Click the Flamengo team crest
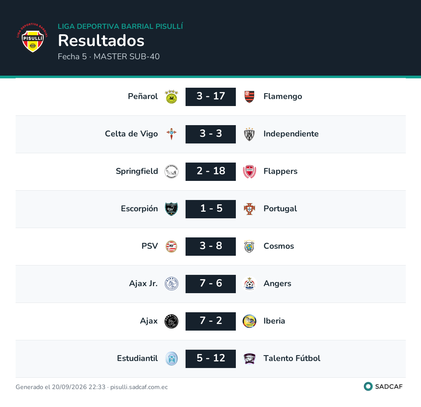This screenshot has width=421, height=407. (x=249, y=97)
